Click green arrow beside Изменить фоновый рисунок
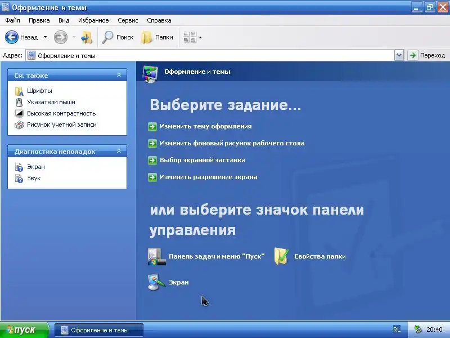 pyautogui.click(x=152, y=144)
